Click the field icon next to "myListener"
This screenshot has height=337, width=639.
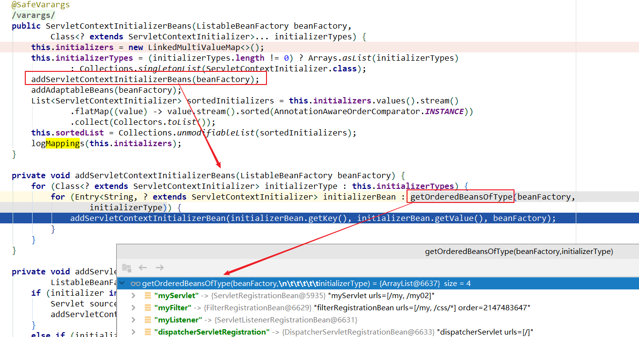pyautogui.click(x=147, y=320)
